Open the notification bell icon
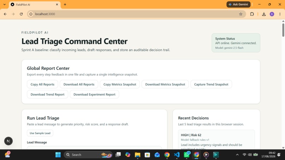Image resolution: width=285 pixels, height=160 pixels. coord(279,155)
